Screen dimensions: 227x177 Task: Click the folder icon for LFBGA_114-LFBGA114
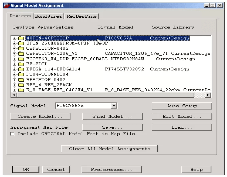(21, 69)
